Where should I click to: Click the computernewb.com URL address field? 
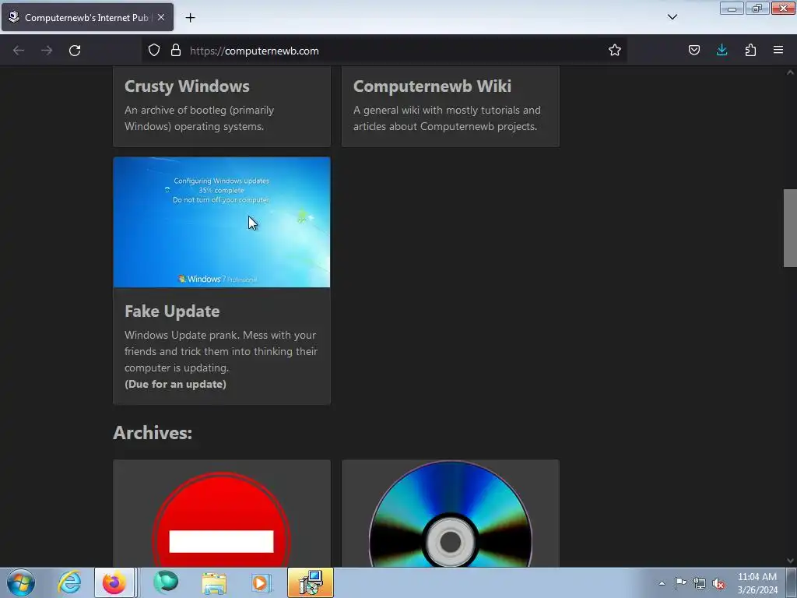pyautogui.click(x=386, y=51)
